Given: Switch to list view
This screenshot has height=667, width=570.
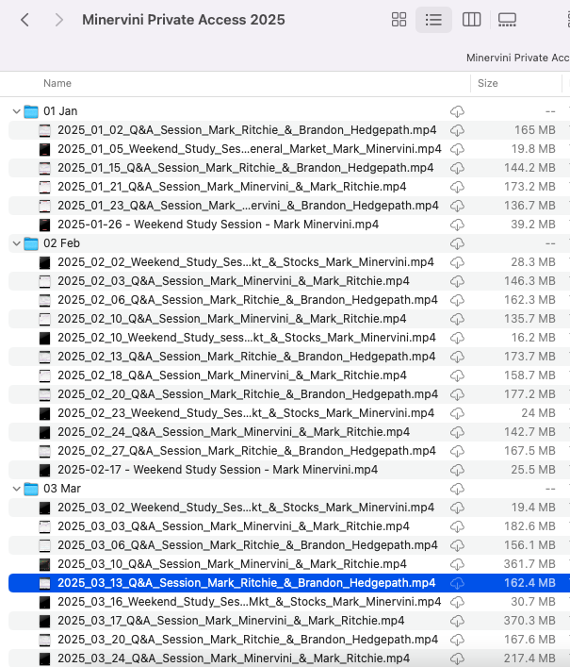Looking at the screenshot, I should point(433,20).
